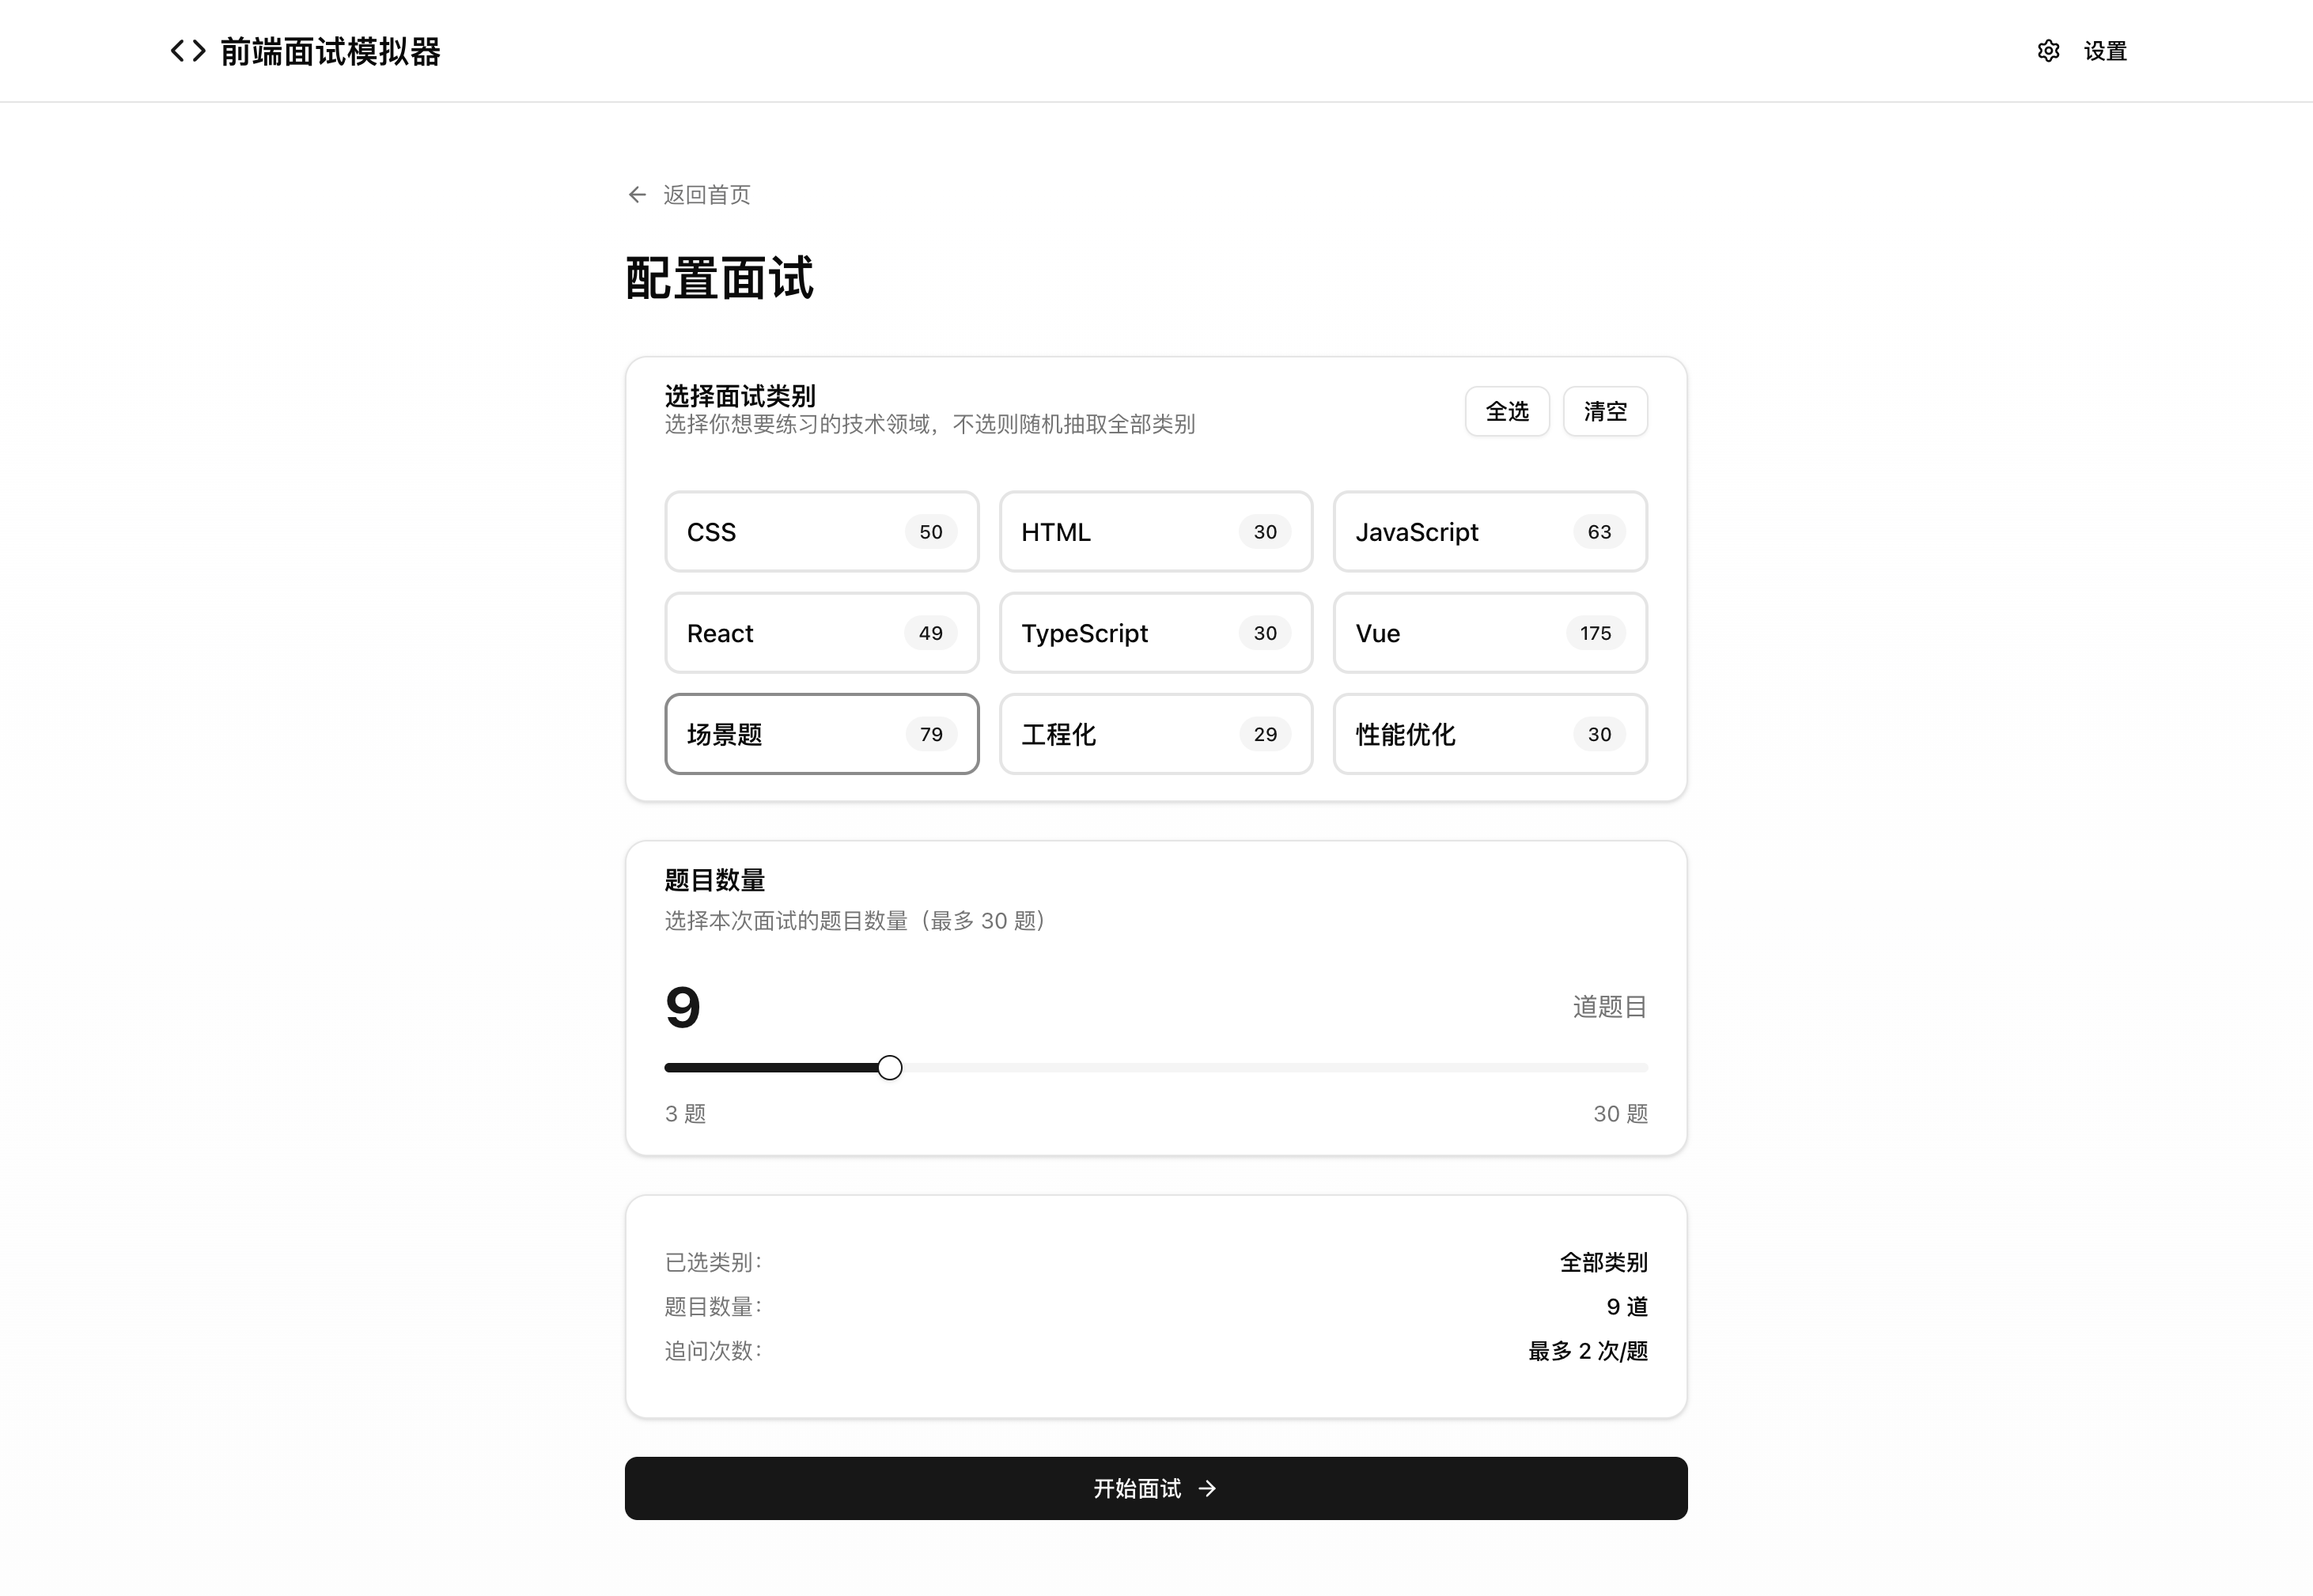Click the 返回首页 link
The image size is (2313, 1596).
pyautogui.click(x=706, y=194)
